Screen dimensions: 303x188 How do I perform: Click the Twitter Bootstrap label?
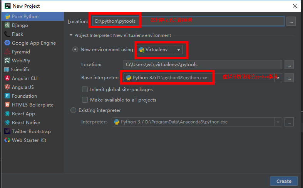pos(31,131)
